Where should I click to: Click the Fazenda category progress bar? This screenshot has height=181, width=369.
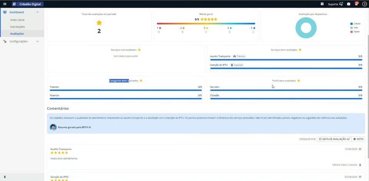[126, 99]
